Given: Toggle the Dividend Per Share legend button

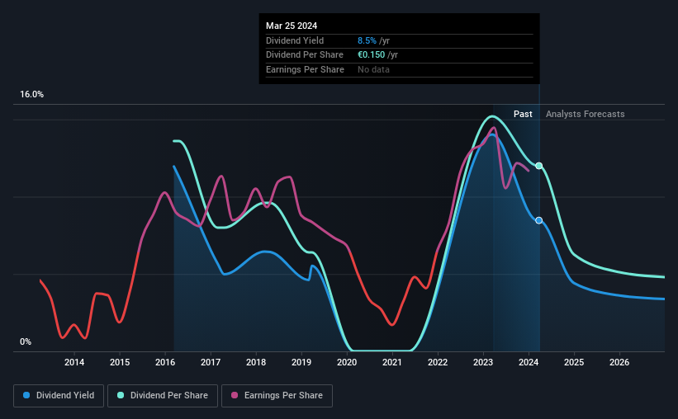Looking at the screenshot, I should click(163, 396).
